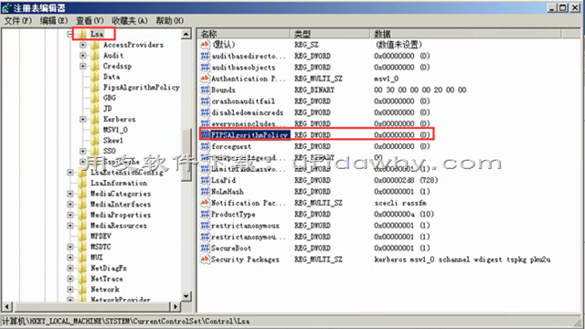Screen dimensions: 585x329
Task: Open the 编辑(E) menu
Action: 54,21
